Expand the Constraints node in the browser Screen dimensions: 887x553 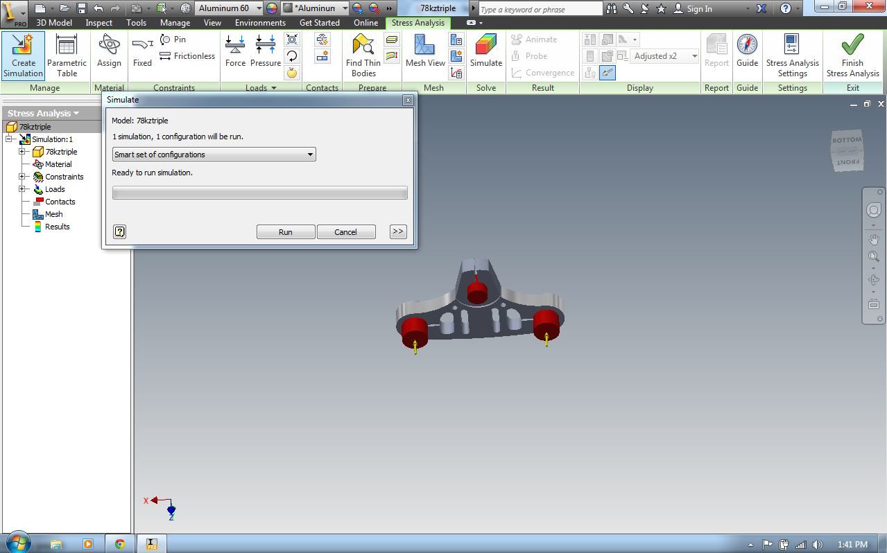point(21,177)
